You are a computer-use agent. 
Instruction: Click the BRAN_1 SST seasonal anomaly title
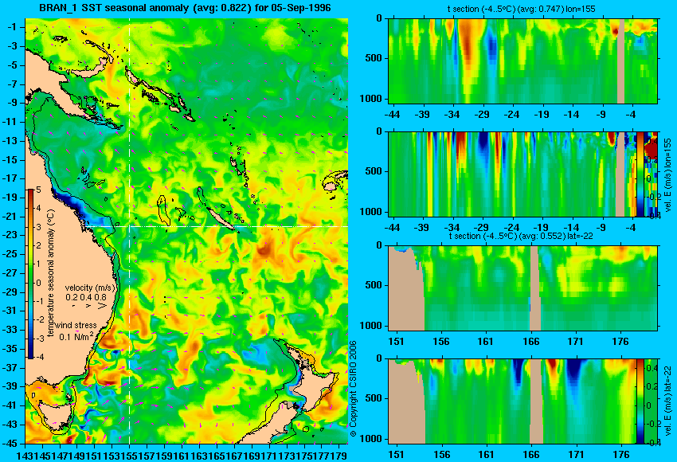click(x=185, y=8)
